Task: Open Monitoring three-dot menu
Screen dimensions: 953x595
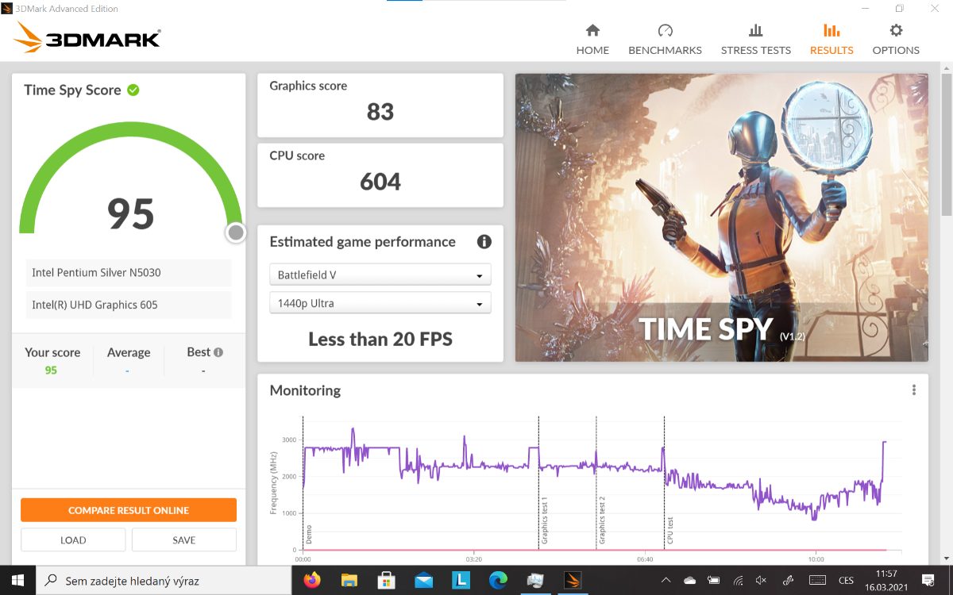Action: click(914, 390)
